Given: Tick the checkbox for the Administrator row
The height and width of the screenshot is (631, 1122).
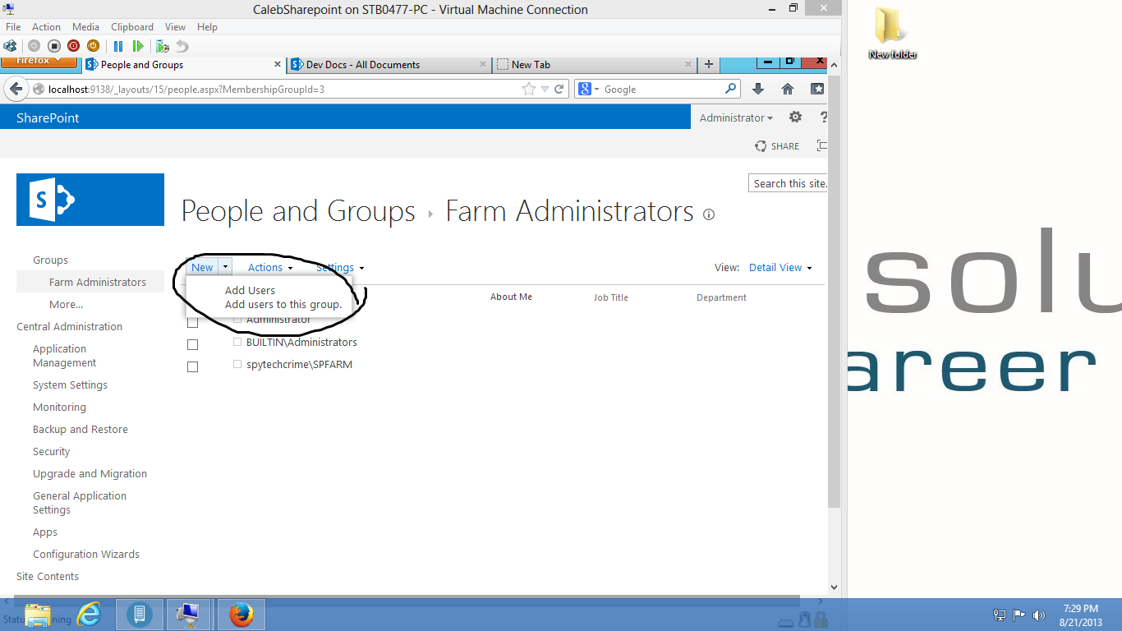Looking at the screenshot, I should [192, 322].
